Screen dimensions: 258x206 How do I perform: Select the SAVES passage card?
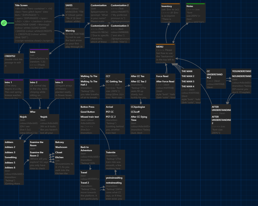click(x=74, y=13)
